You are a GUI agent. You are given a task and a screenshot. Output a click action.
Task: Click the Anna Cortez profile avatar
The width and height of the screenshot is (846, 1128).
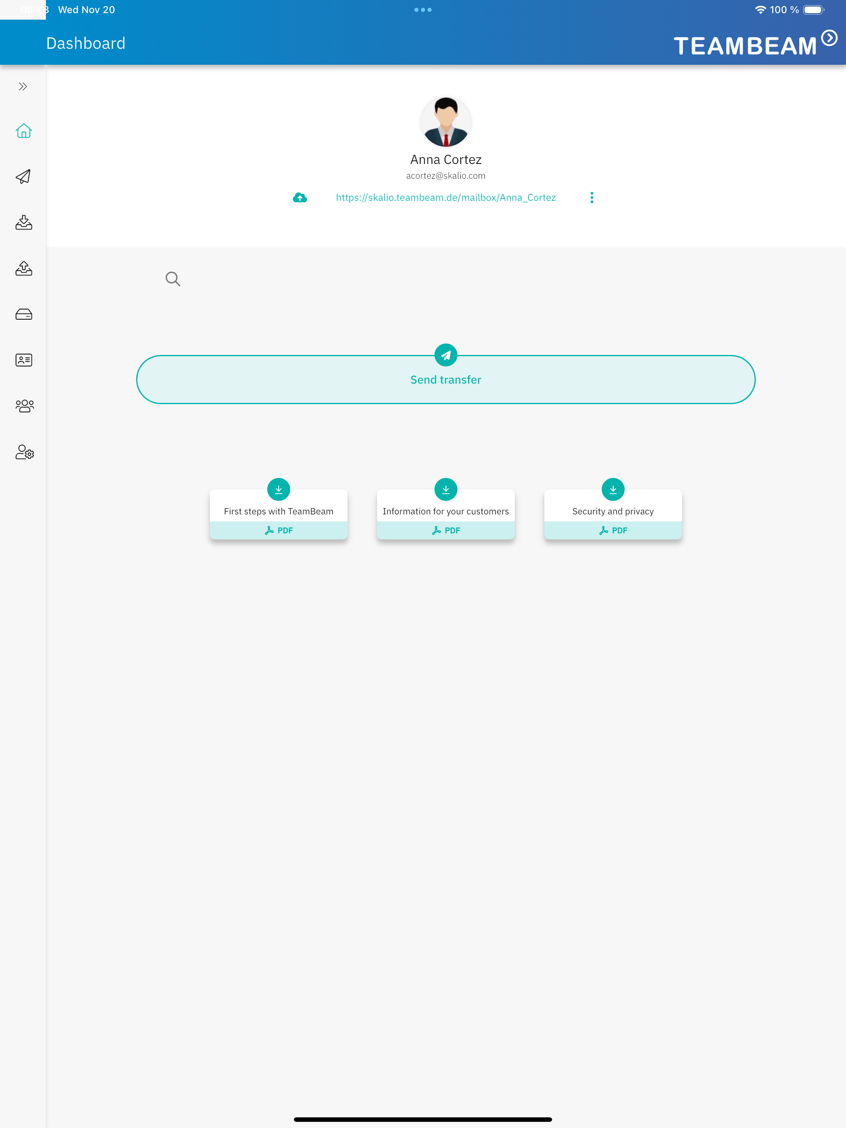tap(446, 122)
